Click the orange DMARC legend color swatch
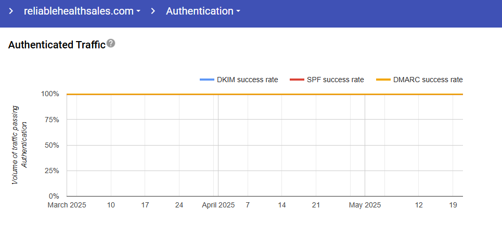The height and width of the screenshot is (235, 502). [x=383, y=80]
